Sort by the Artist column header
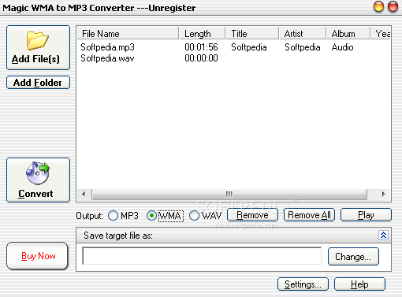This screenshot has width=402, height=297. coord(303,34)
